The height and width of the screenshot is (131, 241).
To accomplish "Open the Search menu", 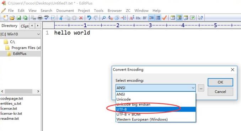I will 46,11.
